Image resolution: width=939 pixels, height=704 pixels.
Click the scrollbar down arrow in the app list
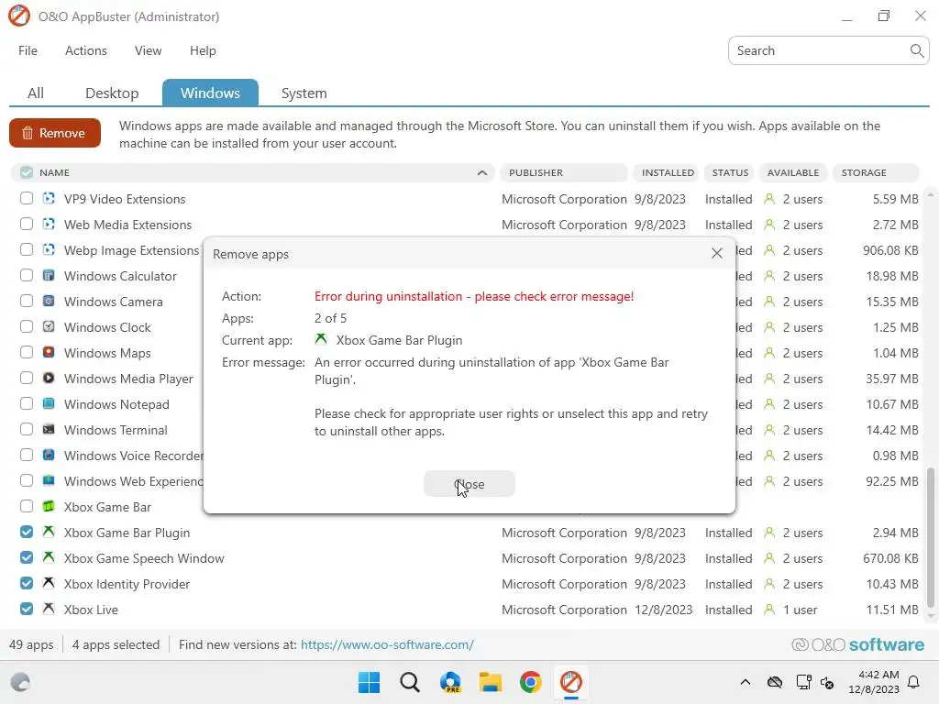(x=930, y=616)
